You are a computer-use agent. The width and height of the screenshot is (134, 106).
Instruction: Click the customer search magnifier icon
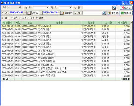(104, 13)
